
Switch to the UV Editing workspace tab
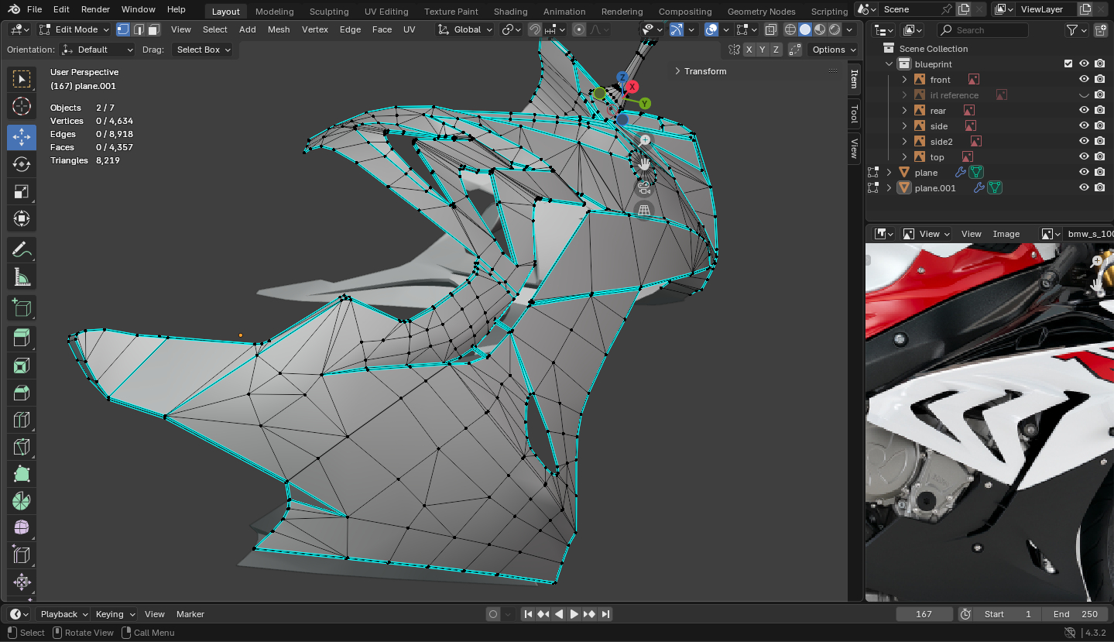(386, 12)
